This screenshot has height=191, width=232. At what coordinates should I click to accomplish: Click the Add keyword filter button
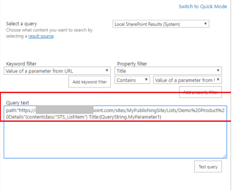pos(90,82)
